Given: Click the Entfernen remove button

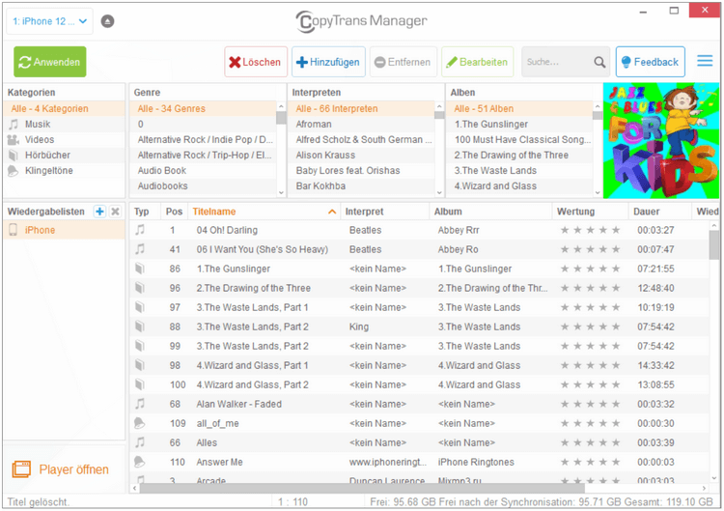Looking at the screenshot, I should click(x=404, y=62).
